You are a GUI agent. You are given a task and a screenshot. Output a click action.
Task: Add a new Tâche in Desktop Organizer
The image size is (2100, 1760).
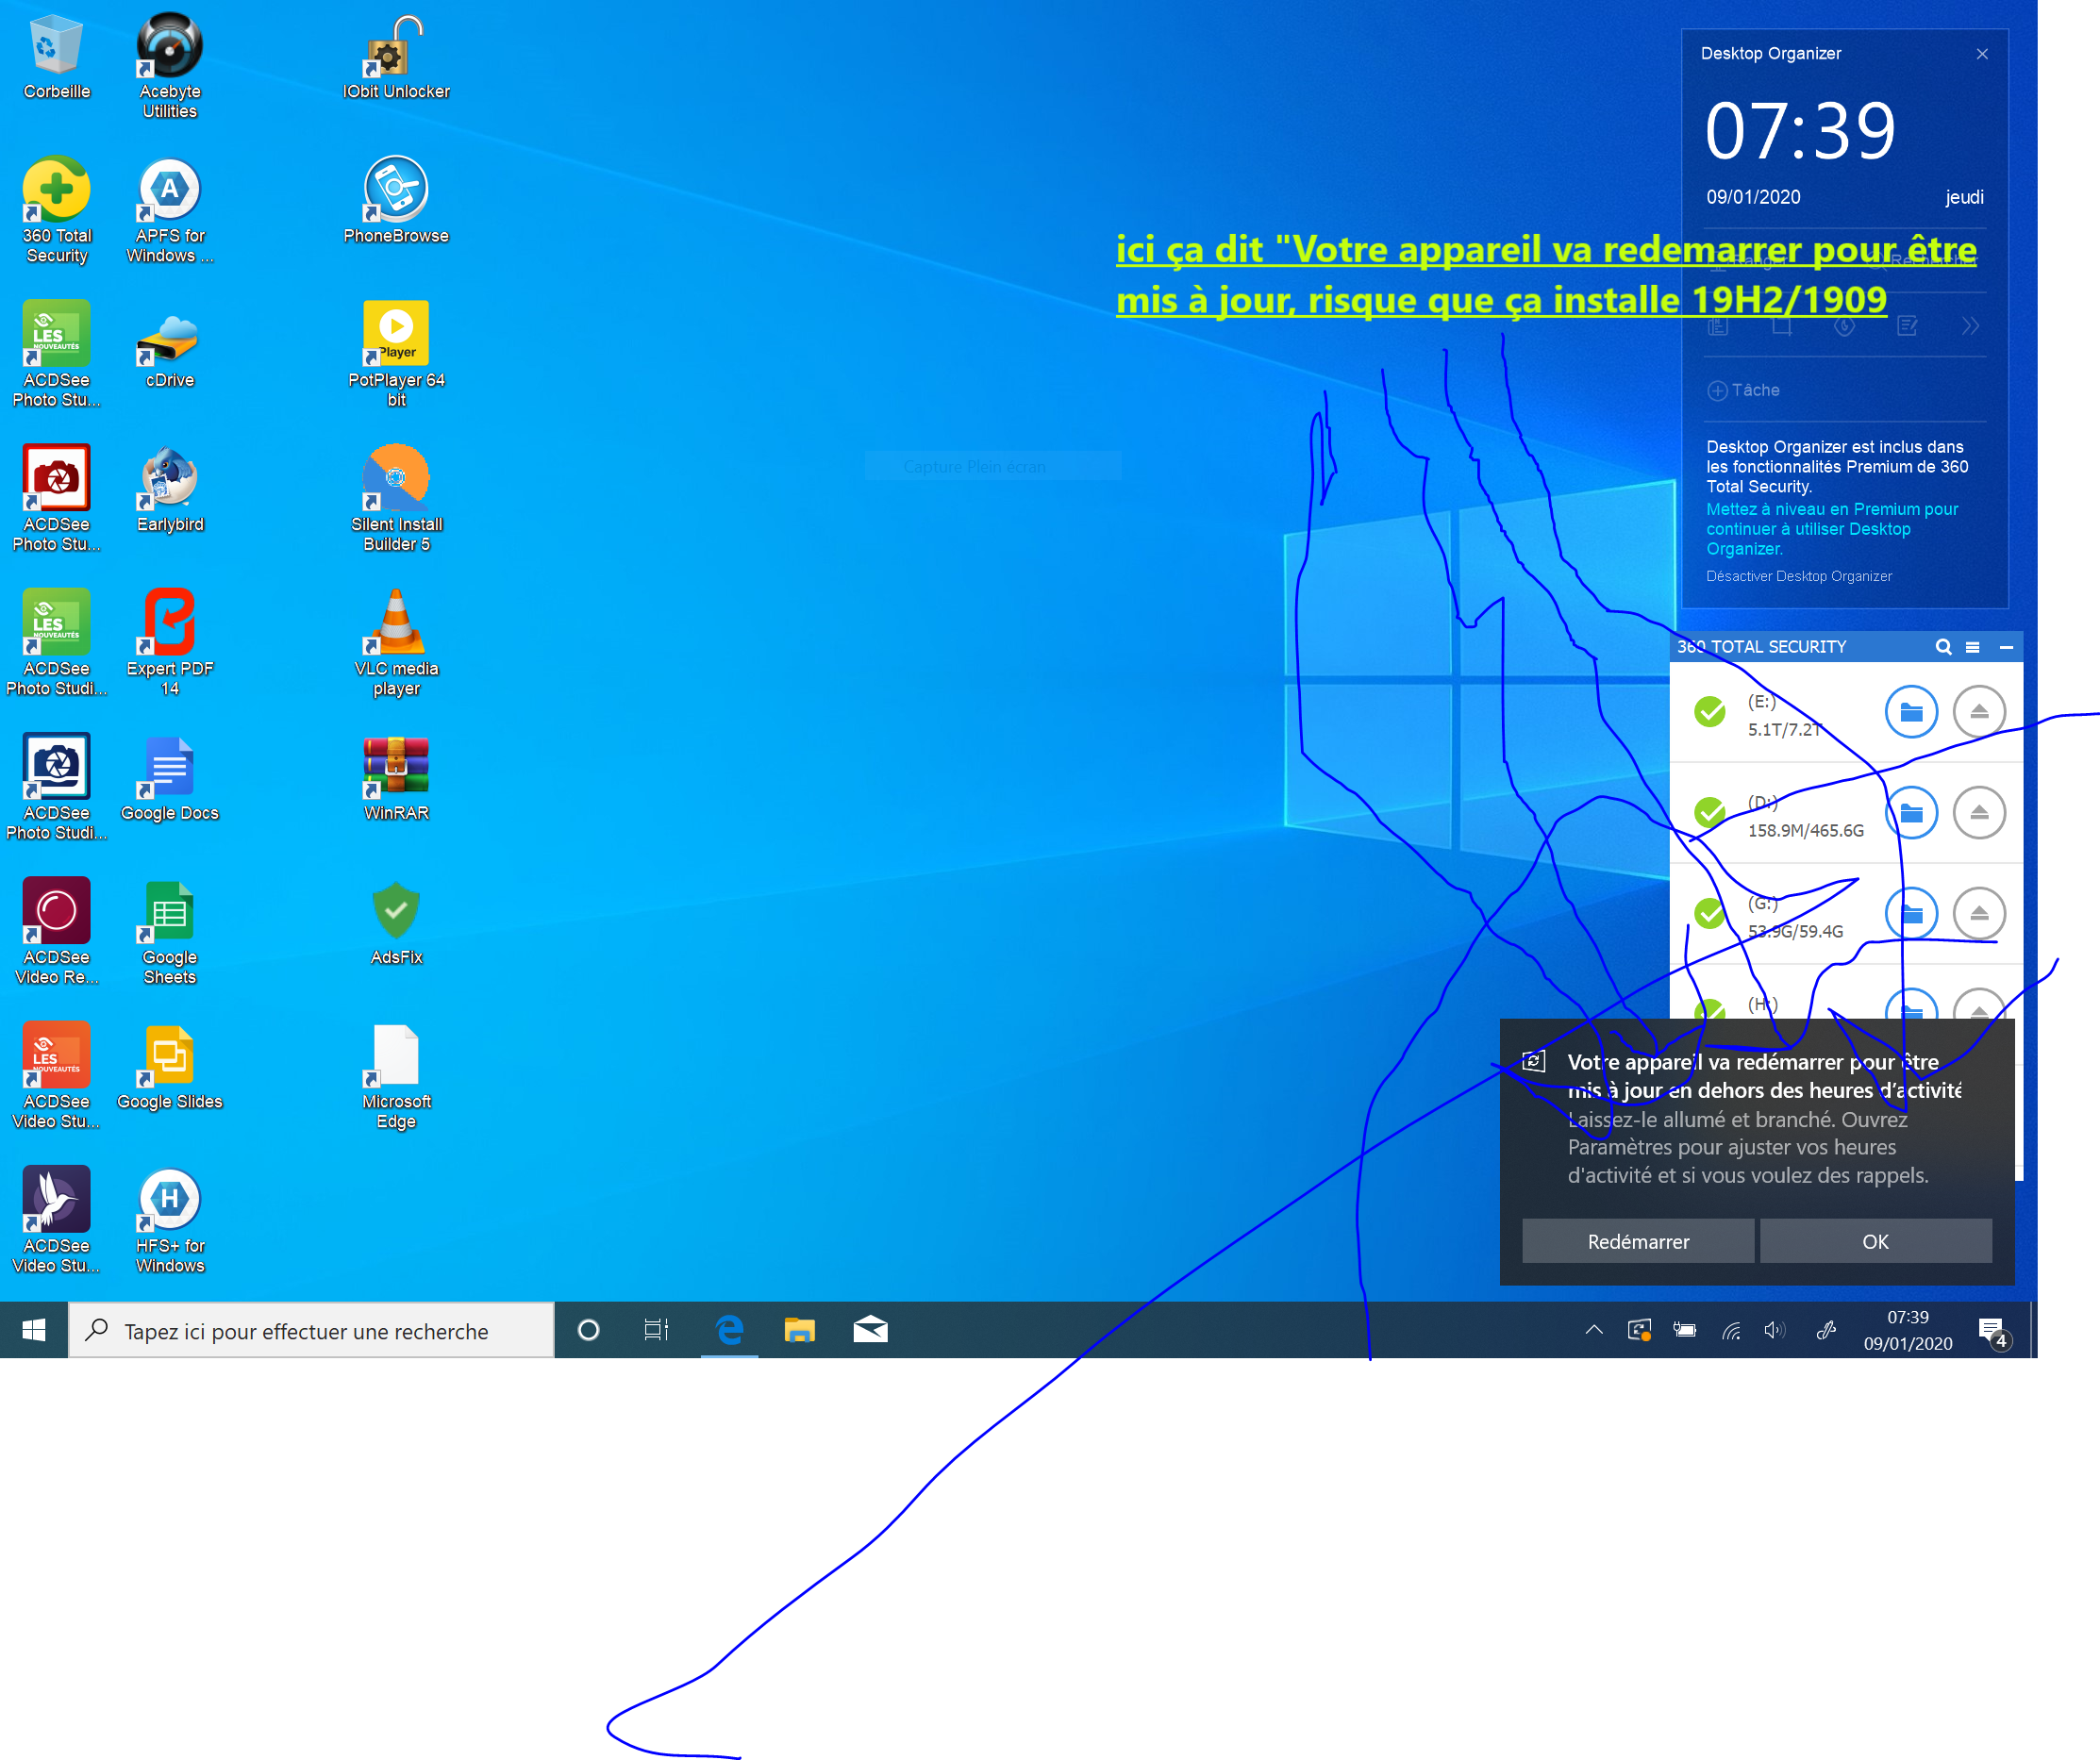coord(1743,390)
